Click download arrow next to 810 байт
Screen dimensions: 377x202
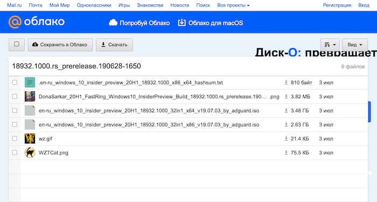point(286,83)
